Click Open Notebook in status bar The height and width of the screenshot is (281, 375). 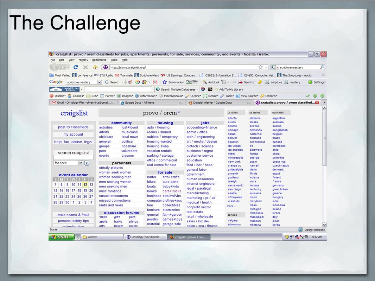pyautogui.click(x=312, y=230)
